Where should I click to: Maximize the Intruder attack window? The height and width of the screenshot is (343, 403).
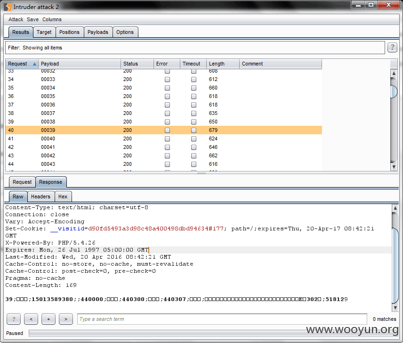pos(371,5)
